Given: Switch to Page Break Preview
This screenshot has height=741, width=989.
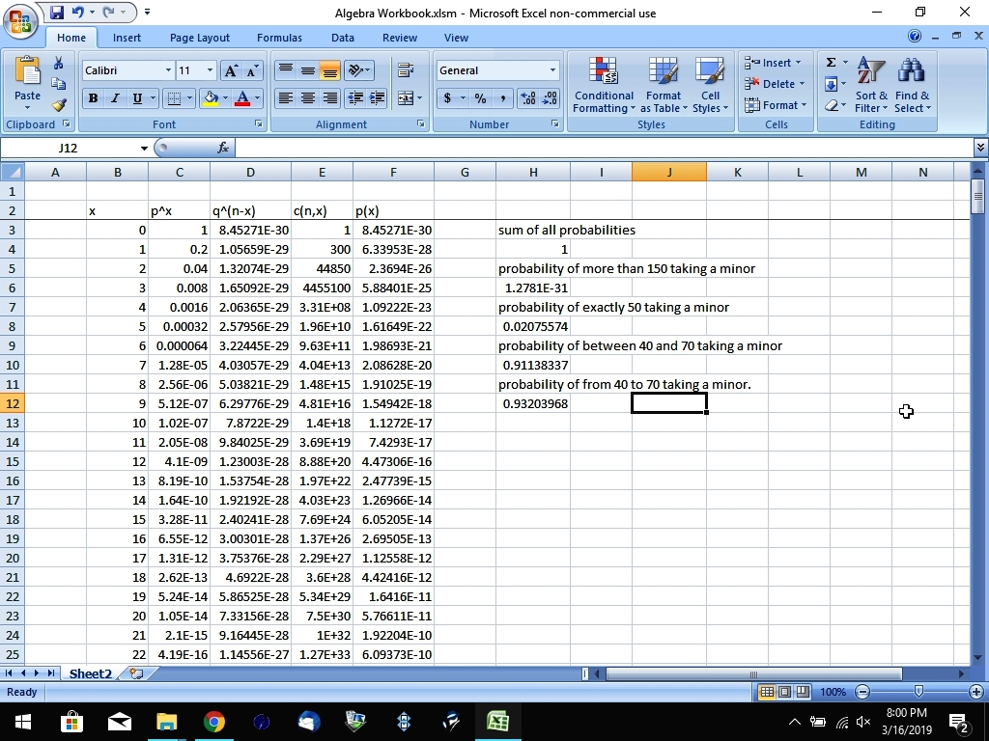Looking at the screenshot, I should click(803, 692).
